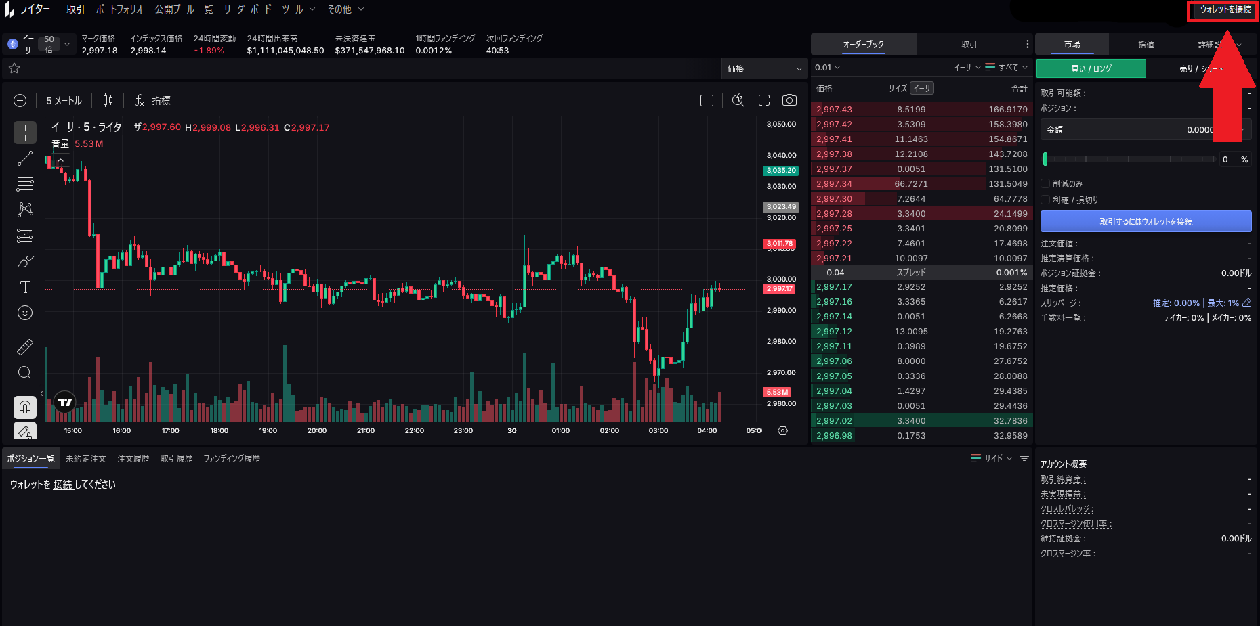
Task: Select the ruler measure tool
Action: (25, 347)
